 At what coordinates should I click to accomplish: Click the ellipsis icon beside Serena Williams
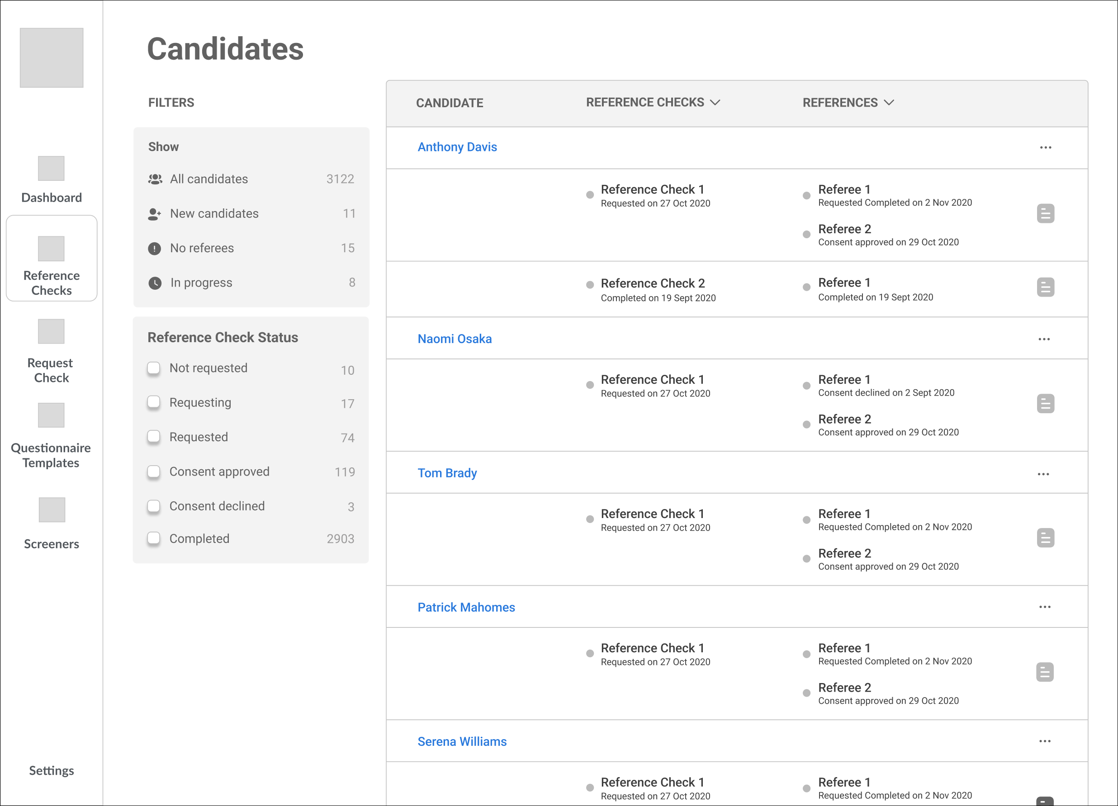(x=1045, y=741)
